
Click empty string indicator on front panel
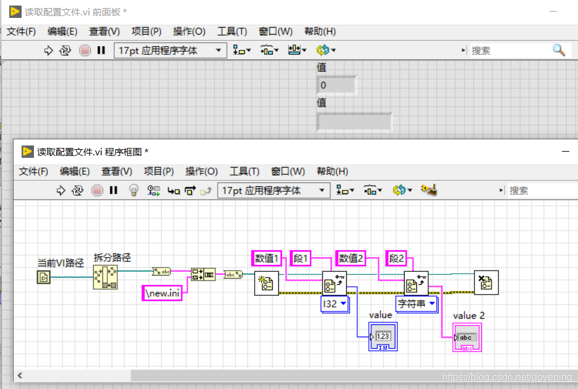coord(354,122)
